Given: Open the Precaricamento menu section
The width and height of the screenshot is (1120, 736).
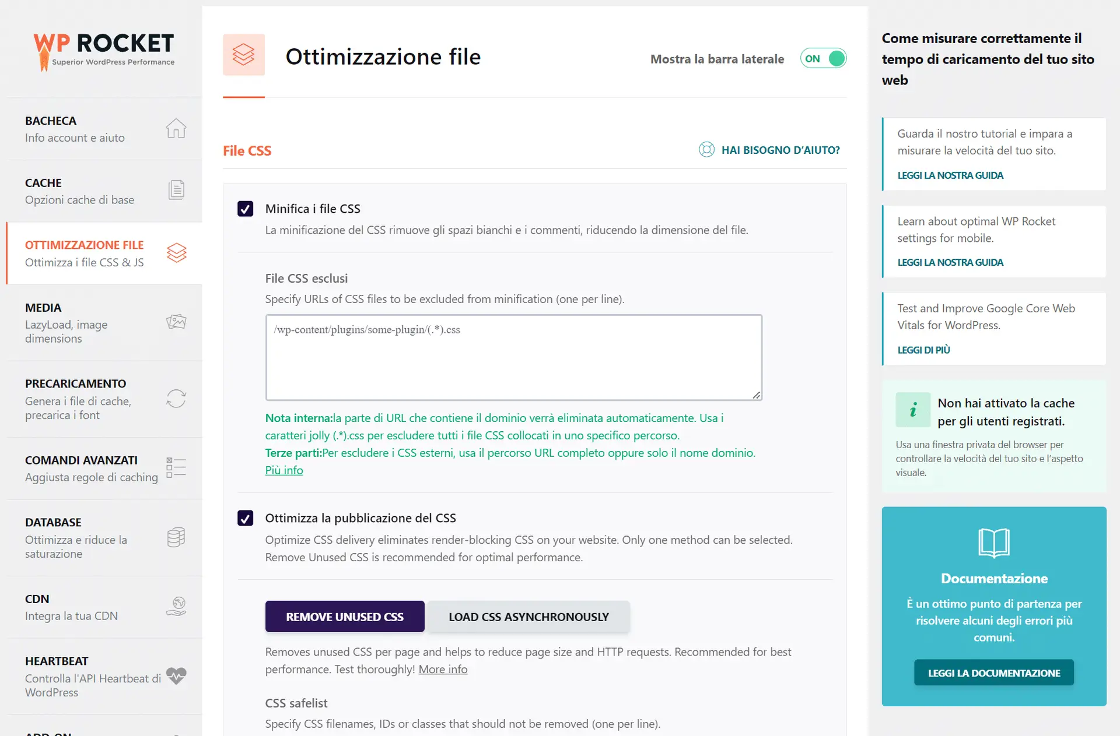Looking at the screenshot, I should coord(105,399).
